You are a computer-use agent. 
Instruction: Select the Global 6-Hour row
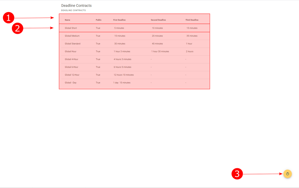tap(134, 67)
